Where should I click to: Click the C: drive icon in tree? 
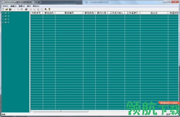tap(6, 13)
